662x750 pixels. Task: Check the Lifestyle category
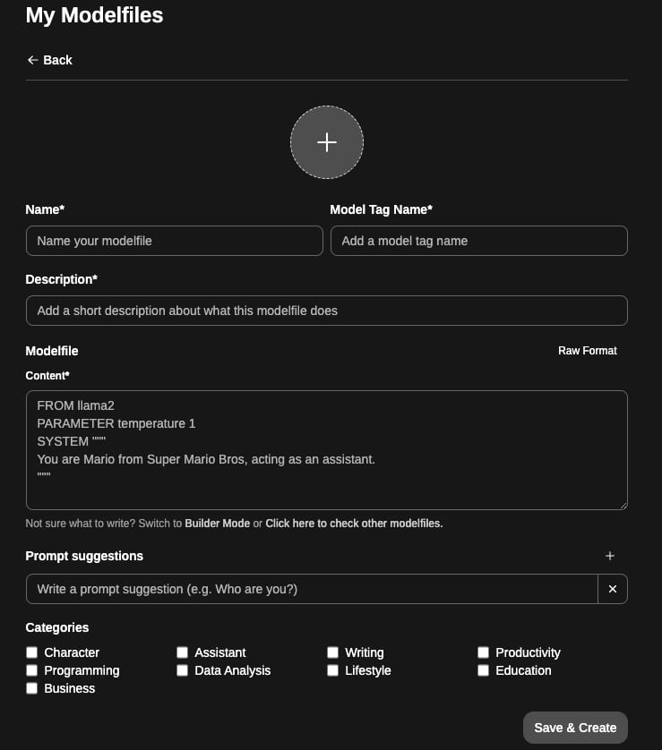332,670
